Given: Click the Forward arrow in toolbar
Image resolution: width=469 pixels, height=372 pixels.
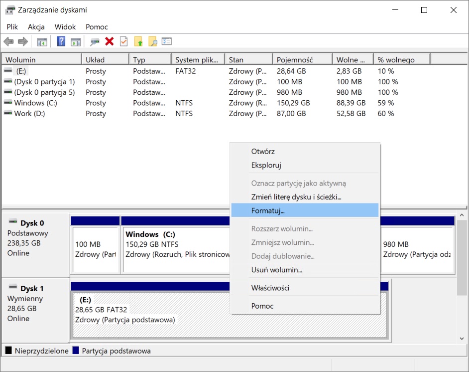Looking at the screenshot, I should [x=22, y=42].
